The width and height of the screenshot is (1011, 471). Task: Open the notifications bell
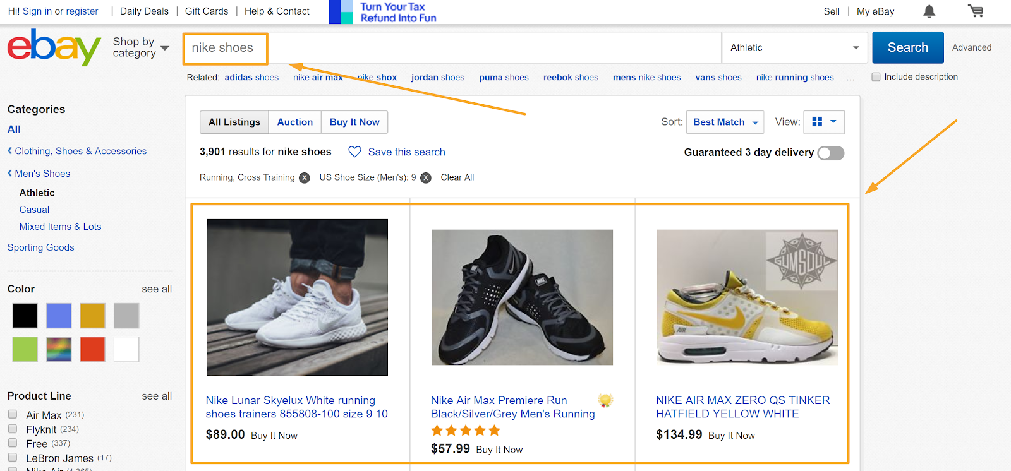929,11
